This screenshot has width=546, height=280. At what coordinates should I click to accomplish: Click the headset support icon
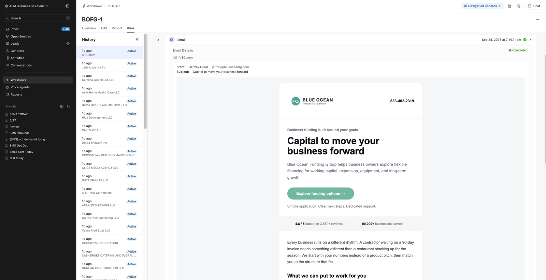pos(519,6)
